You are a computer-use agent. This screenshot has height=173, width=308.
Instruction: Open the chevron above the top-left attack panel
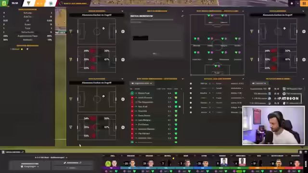pos(122,11)
